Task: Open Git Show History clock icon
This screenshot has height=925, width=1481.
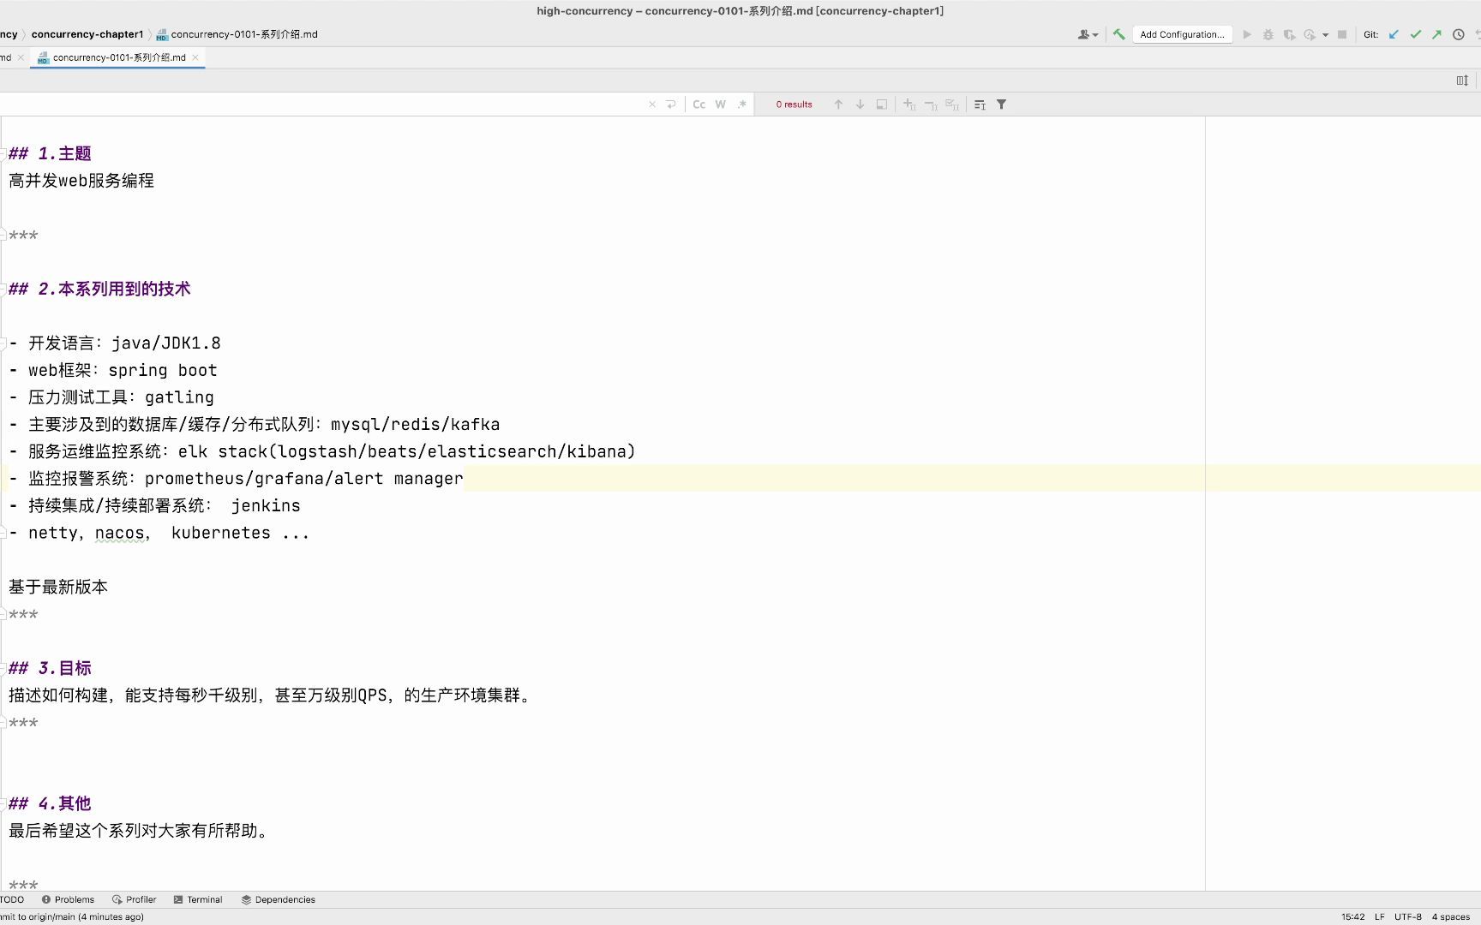Action: [1458, 34]
